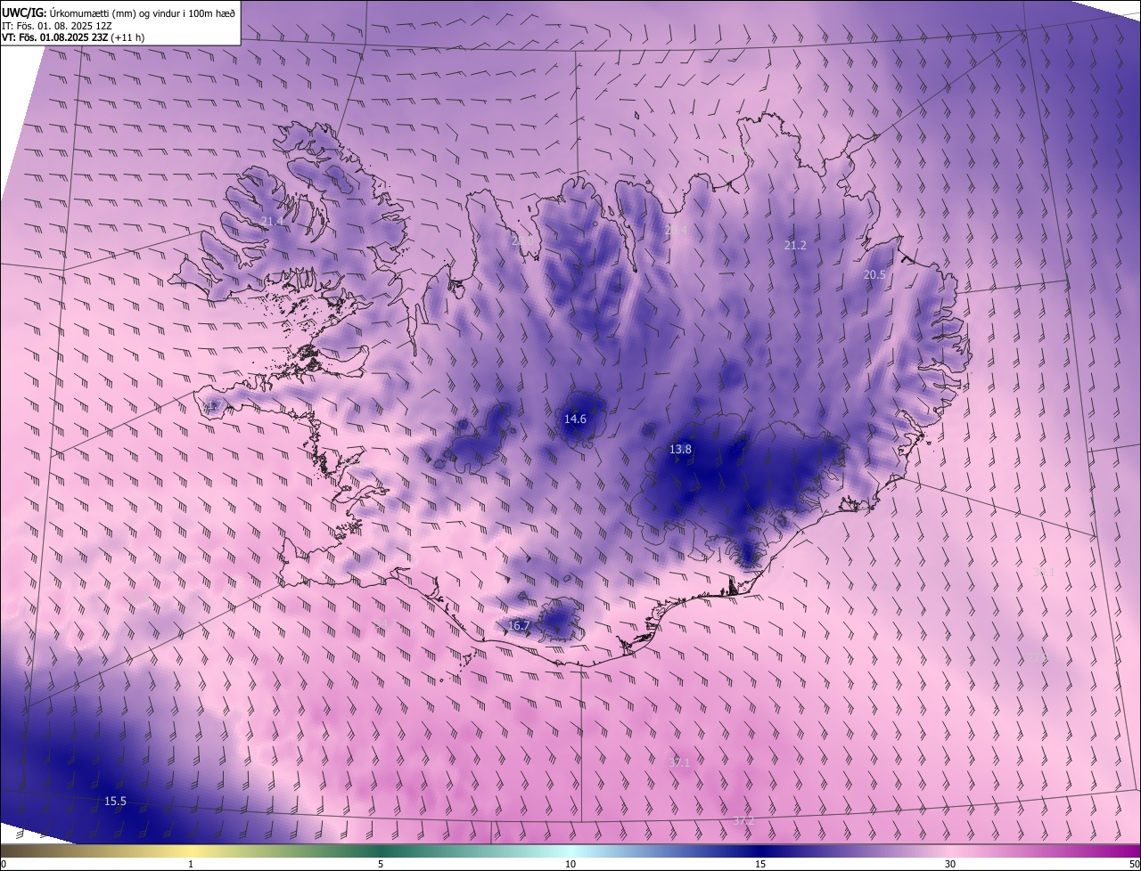This screenshot has width=1141, height=871.
Task: Click the colorbar tick label 15
Action: click(760, 864)
